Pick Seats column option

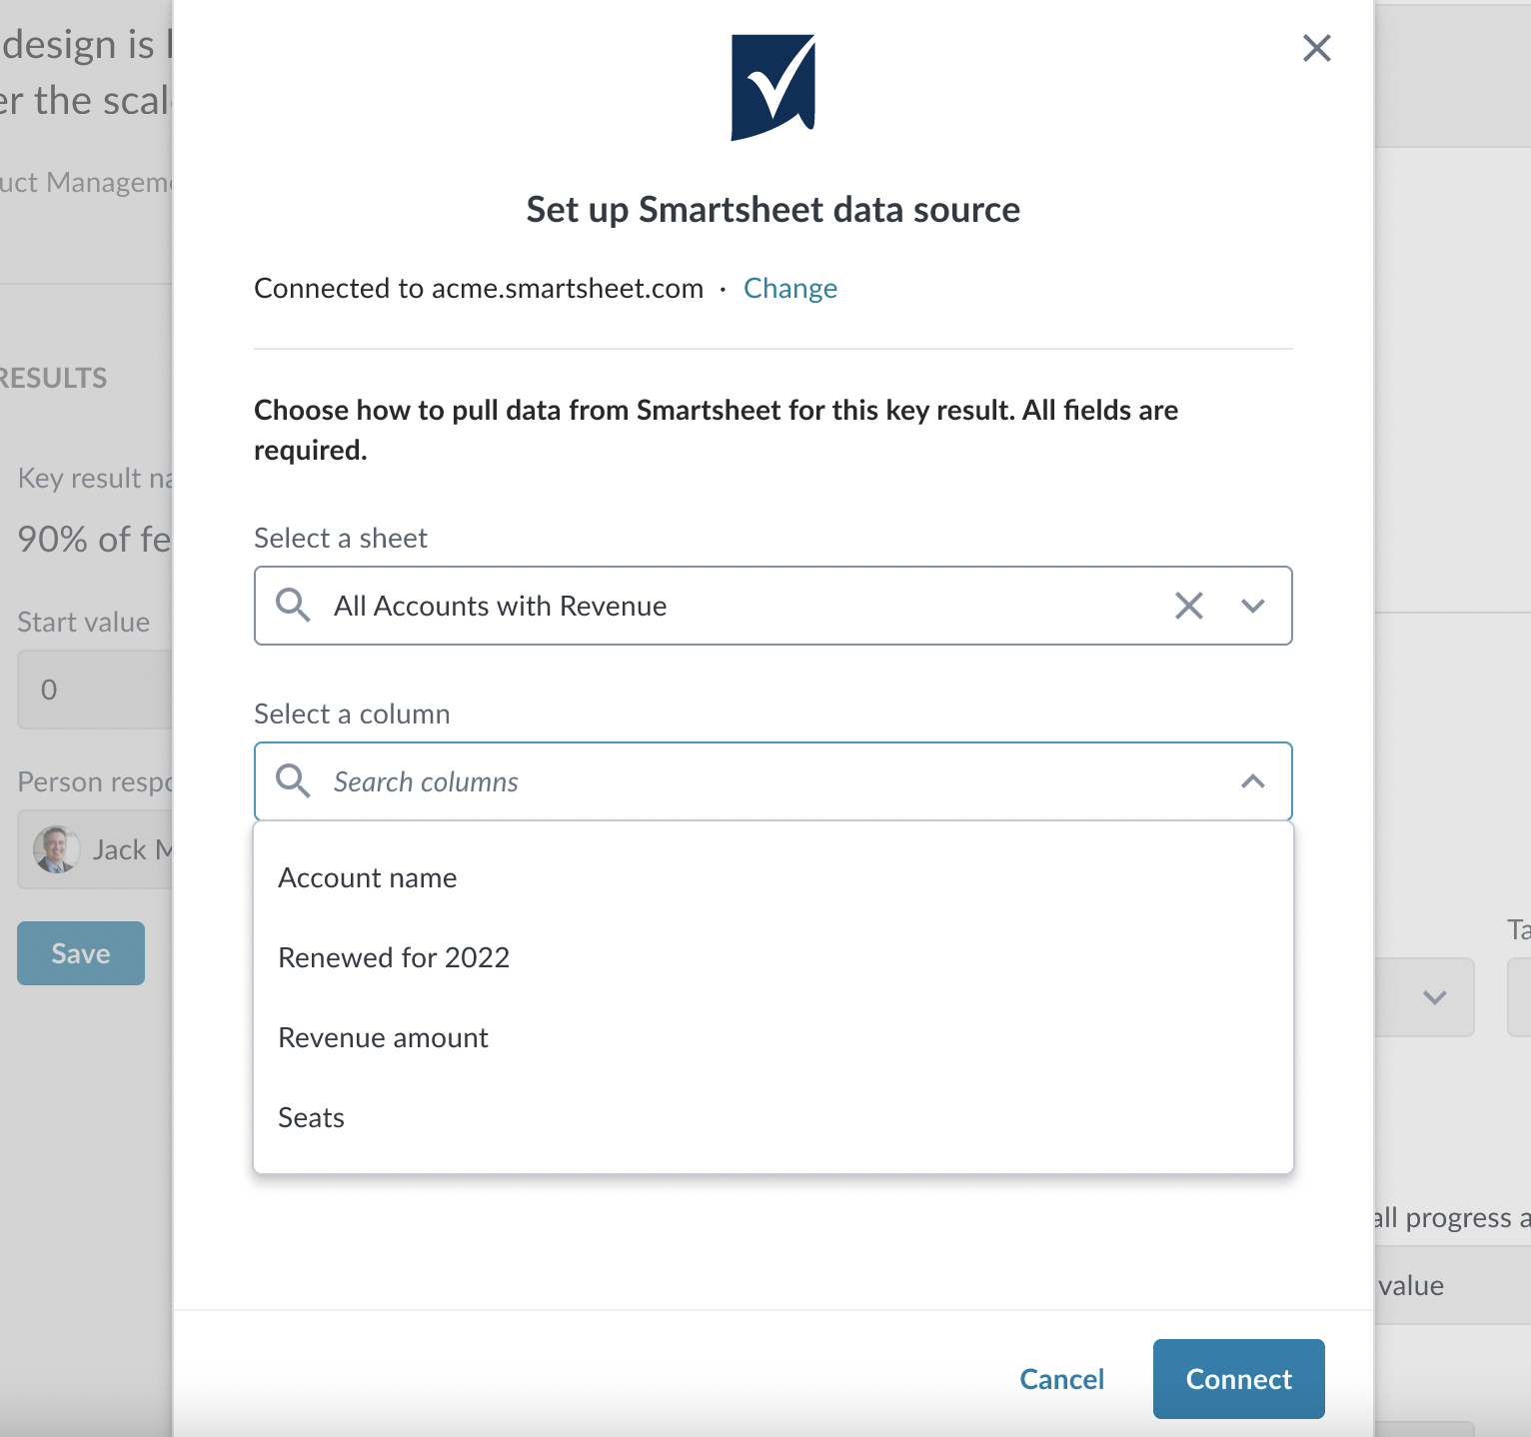pos(773,1117)
